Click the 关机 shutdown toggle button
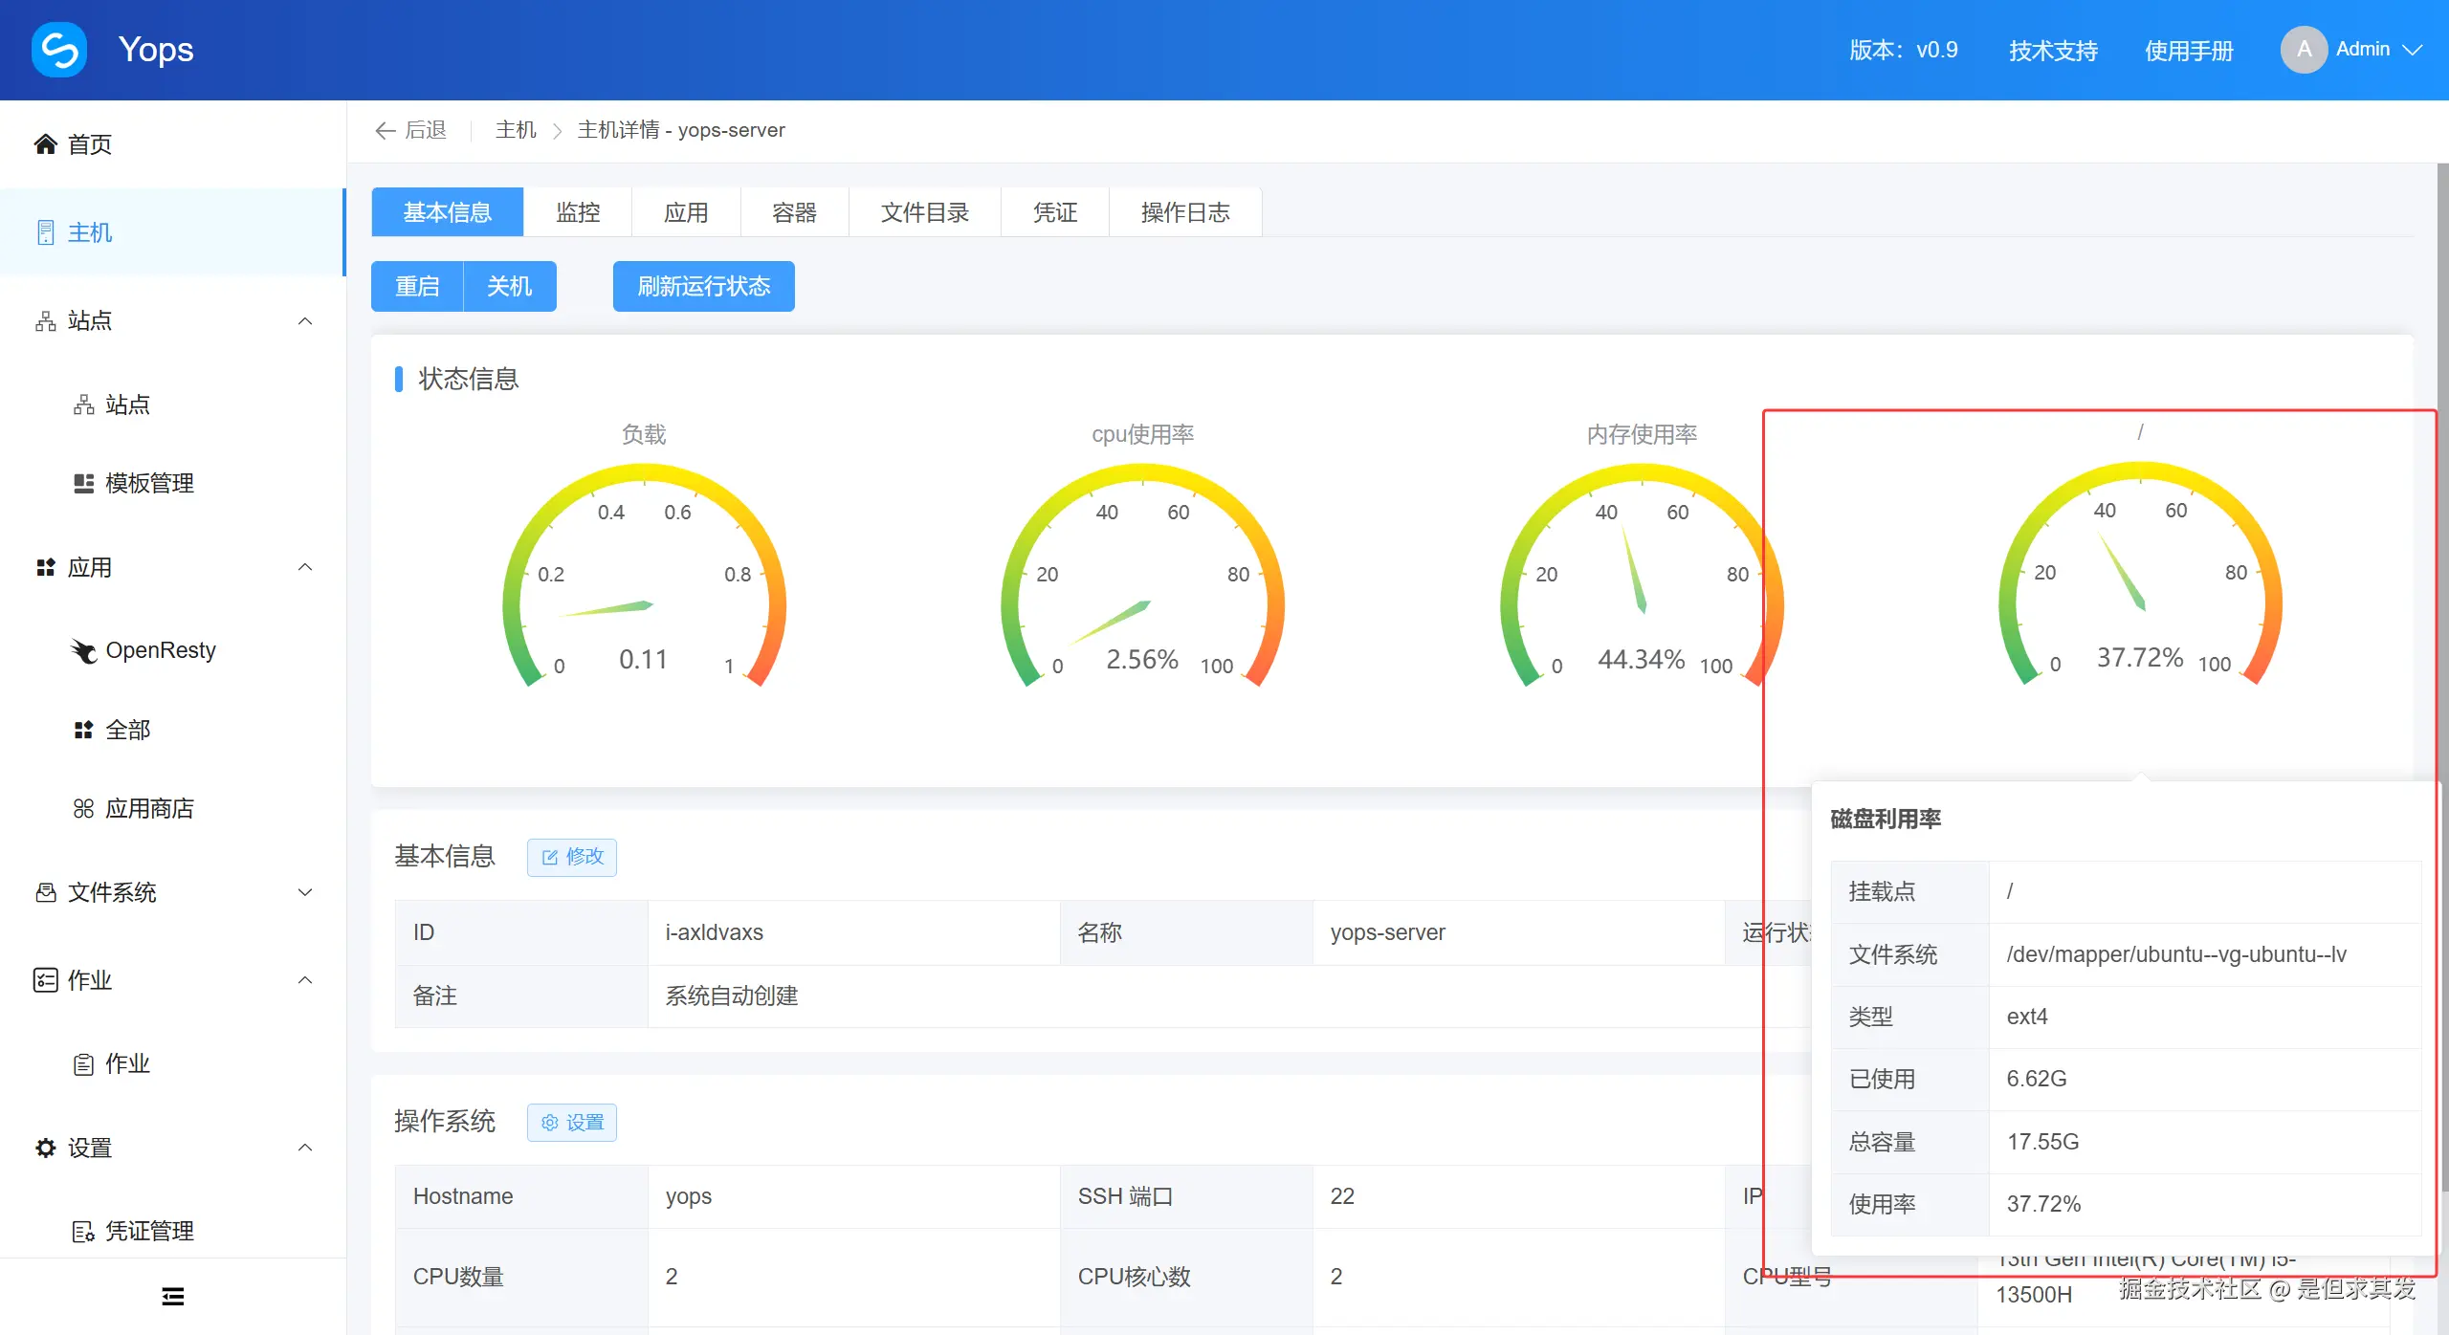 [x=509, y=286]
